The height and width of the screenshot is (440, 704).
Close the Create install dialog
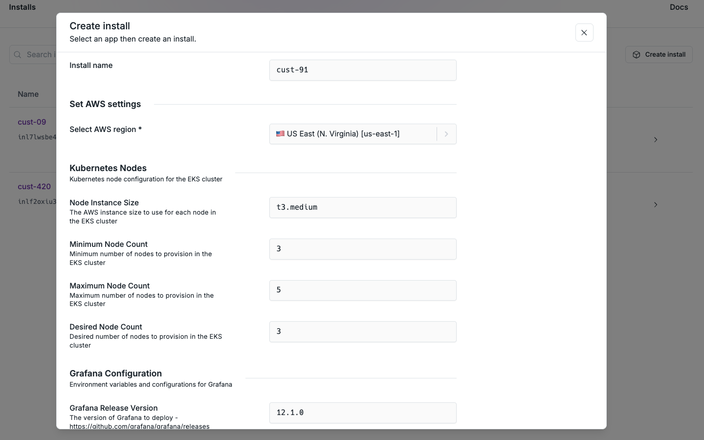pyautogui.click(x=584, y=33)
